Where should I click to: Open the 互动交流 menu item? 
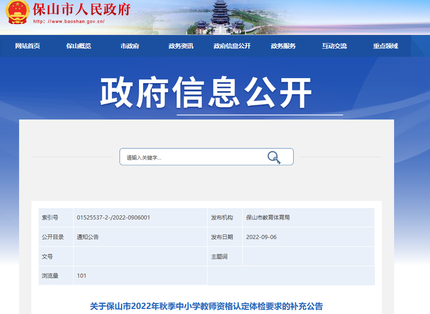(x=335, y=46)
